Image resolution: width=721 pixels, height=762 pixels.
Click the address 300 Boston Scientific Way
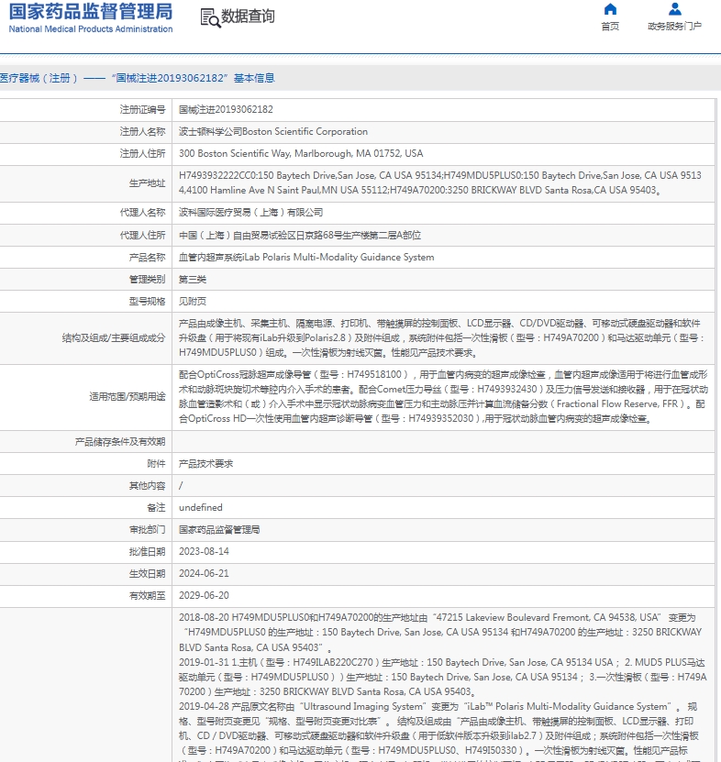pos(301,153)
